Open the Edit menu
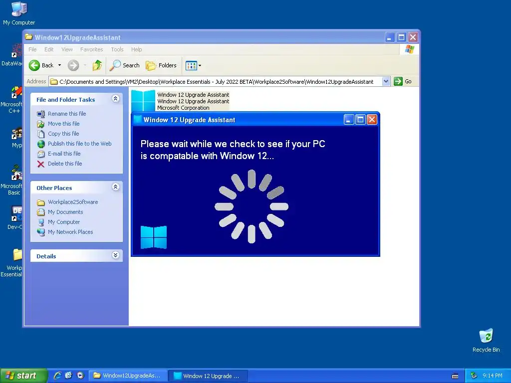The image size is (511, 383). click(49, 49)
